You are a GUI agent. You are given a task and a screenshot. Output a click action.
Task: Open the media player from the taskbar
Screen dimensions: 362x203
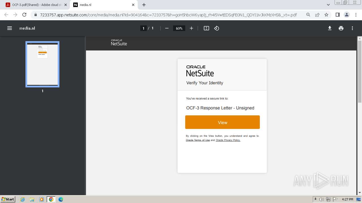pos(42,199)
